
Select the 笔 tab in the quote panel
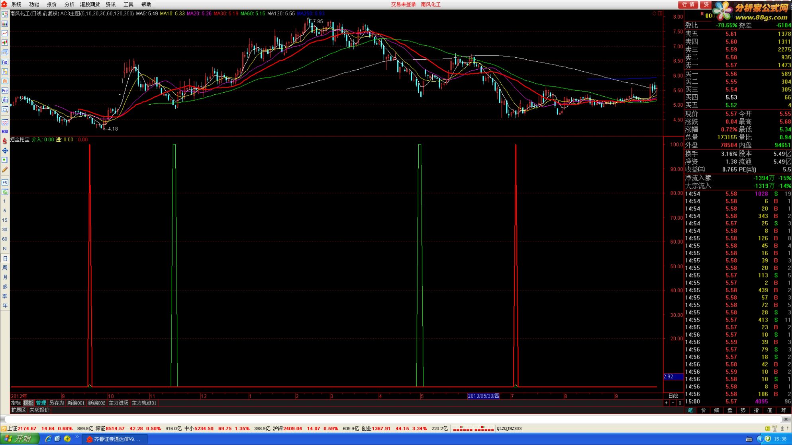pyautogui.click(x=690, y=410)
